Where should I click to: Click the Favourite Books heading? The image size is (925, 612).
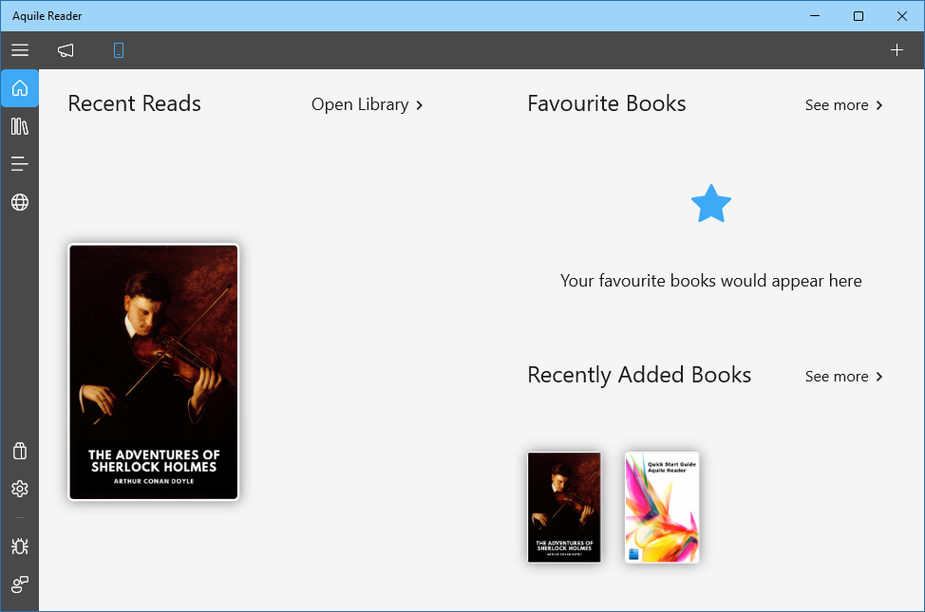607,103
